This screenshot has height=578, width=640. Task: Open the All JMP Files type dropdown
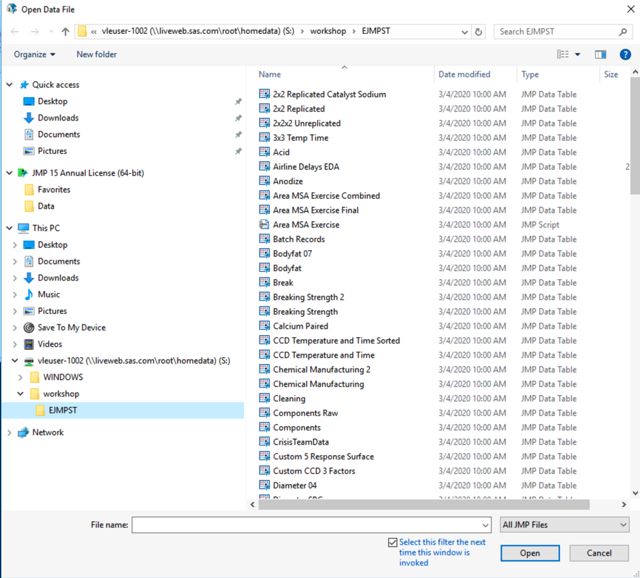pyautogui.click(x=564, y=525)
